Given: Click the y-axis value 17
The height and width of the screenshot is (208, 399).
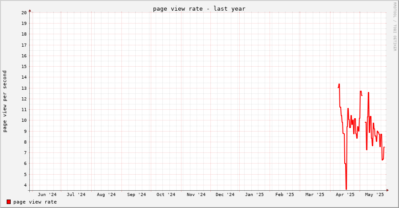Looking at the screenshot, I should pos(24,45).
